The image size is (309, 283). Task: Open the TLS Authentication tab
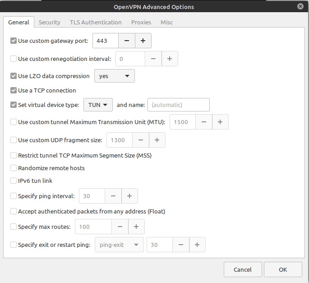pos(96,22)
